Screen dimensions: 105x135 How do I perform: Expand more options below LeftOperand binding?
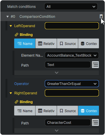(x=56, y=73)
